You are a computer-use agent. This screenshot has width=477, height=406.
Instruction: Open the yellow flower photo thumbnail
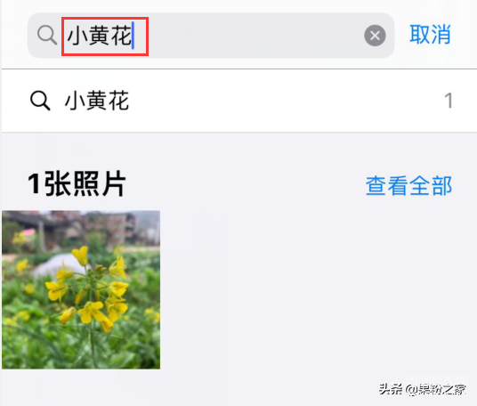tap(81, 289)
